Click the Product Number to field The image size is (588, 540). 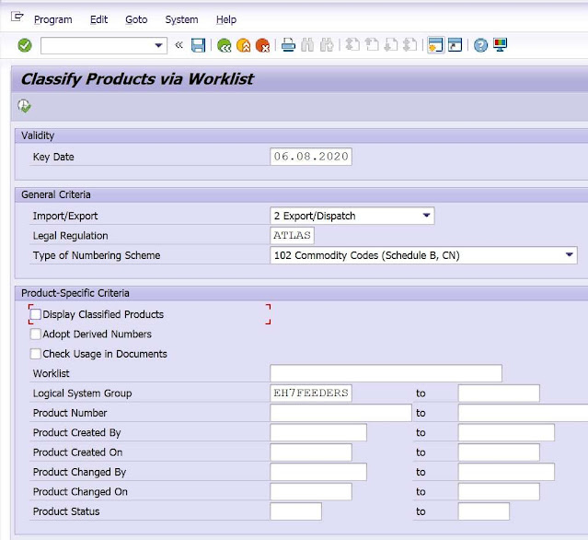coord(523,413)
